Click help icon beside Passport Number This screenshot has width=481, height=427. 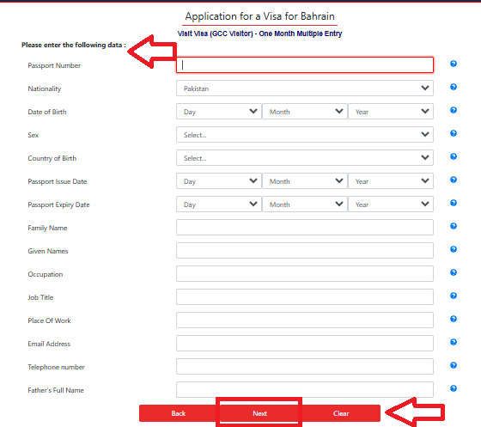click(x=454, y=64)
